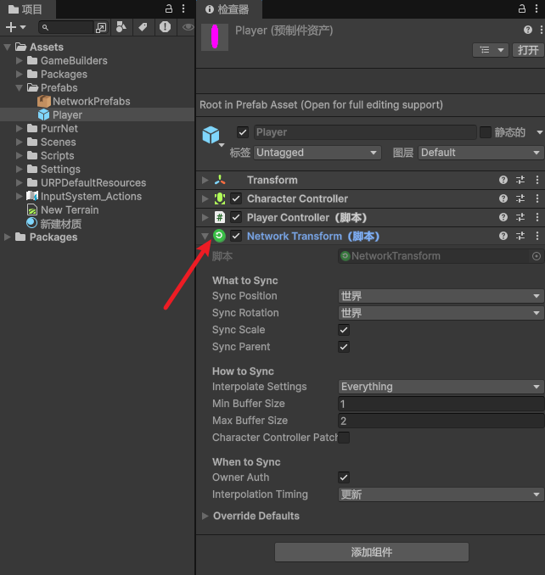Collapse the Prefabs folder

coord(19,87)
